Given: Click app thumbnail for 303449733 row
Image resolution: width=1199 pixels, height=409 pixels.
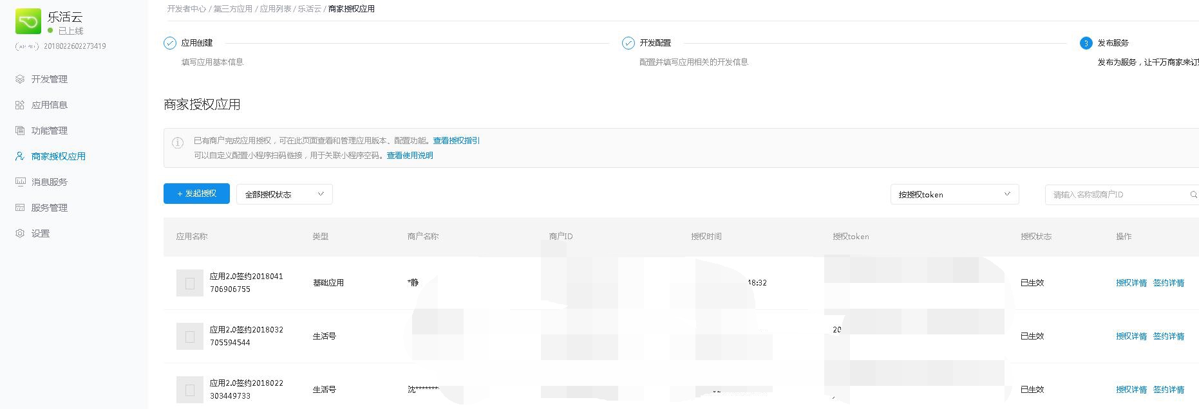Looking at the screenshot, I should tap(190, 390).
